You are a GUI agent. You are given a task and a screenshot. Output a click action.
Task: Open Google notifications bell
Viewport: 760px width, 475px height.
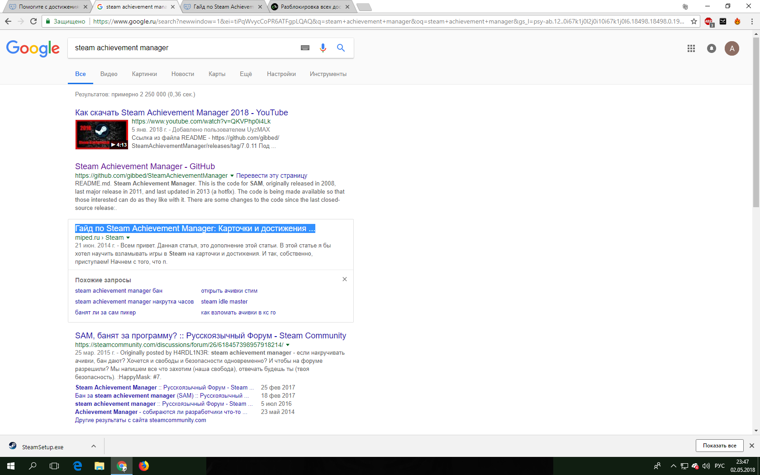point(712,48)
